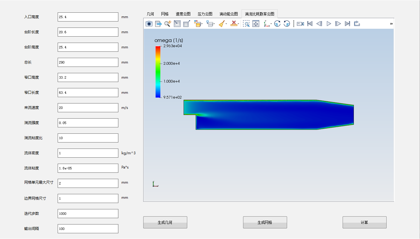420x239 pixels.
Task: Click the video camera record icon
Action: [x=300, y=24]
